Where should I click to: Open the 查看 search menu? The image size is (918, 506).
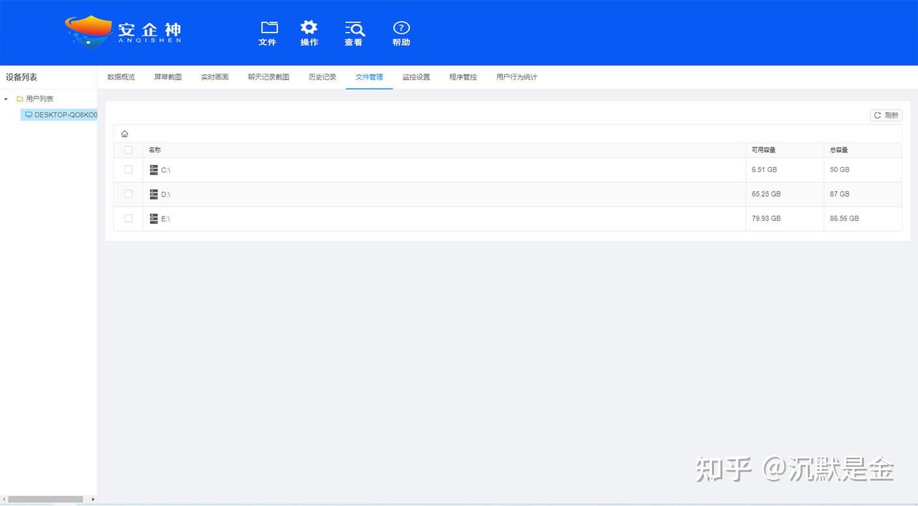click(354, 33)
